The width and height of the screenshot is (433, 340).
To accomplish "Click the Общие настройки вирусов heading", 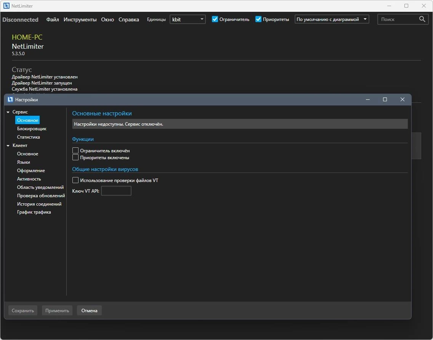I will pyautogui.click(x=105, y=169).
